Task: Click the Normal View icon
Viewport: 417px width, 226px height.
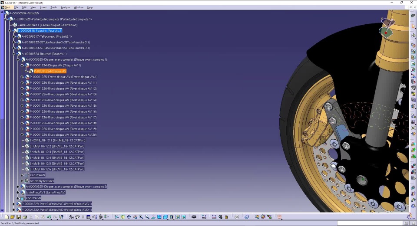Action: (153, 217)
